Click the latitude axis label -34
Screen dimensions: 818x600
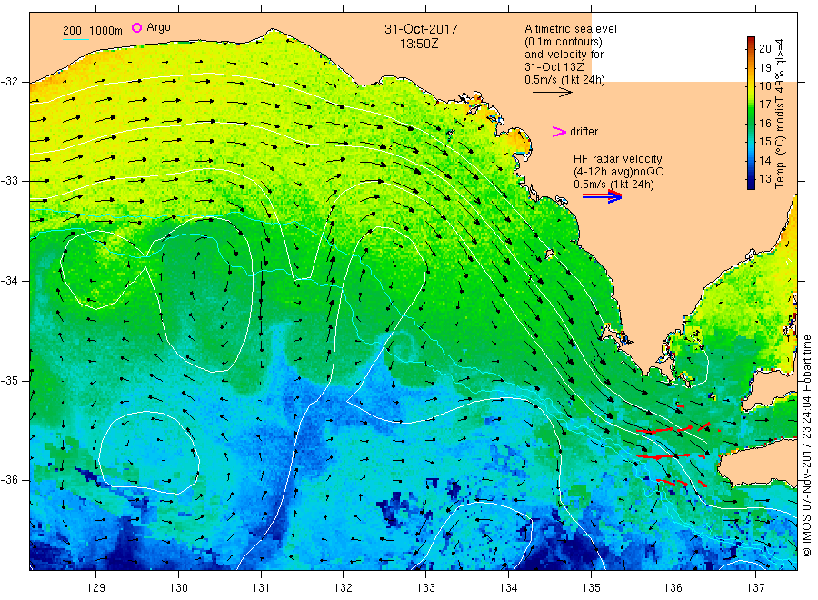coord(9,281)
